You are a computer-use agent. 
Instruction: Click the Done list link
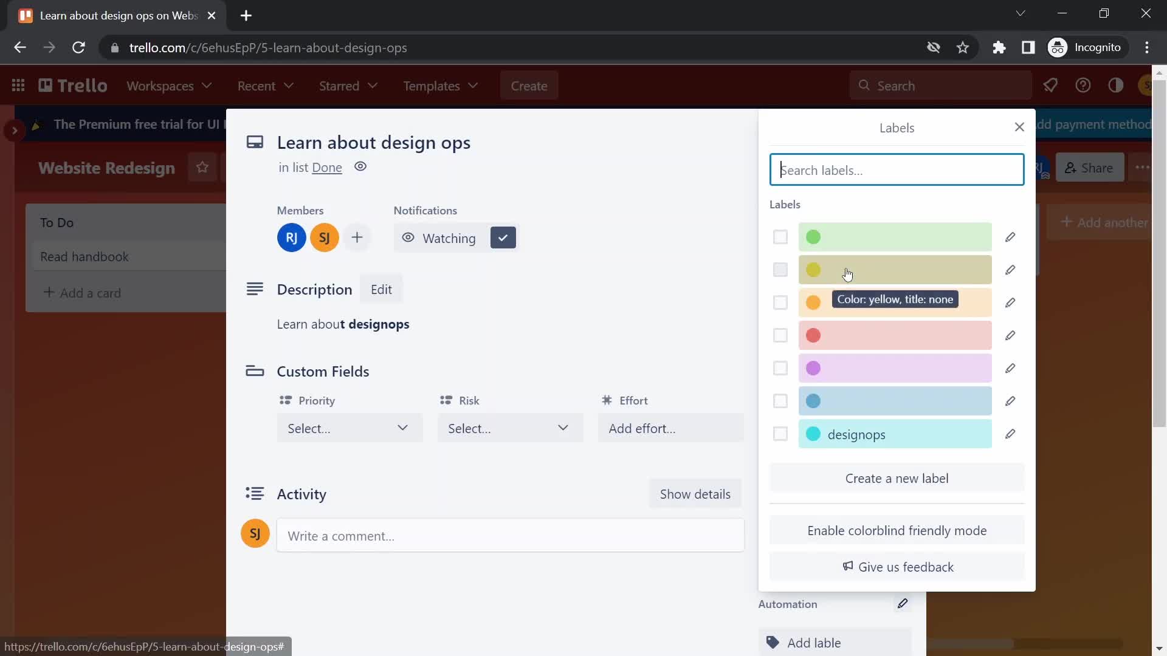[327, 166]
